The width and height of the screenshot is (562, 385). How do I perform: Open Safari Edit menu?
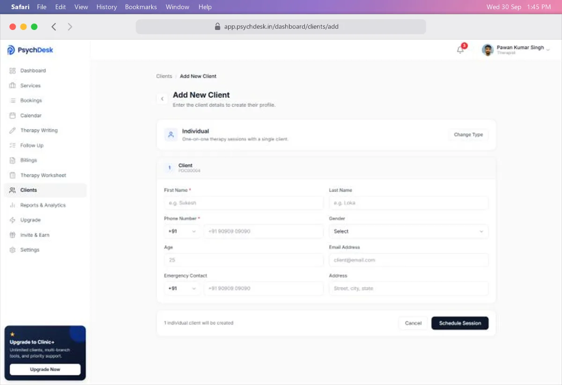pyautogui.click(x=60, y=7)
